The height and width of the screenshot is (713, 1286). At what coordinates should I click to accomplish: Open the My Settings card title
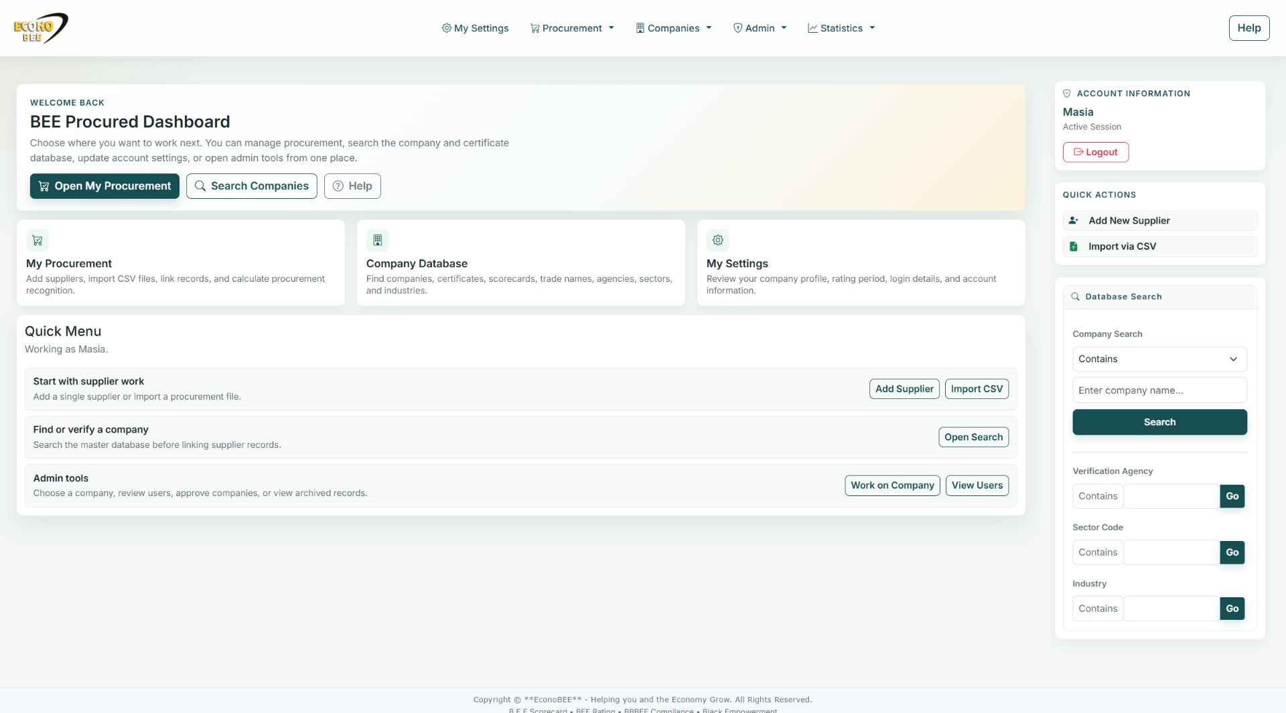(x=737, y=264)
